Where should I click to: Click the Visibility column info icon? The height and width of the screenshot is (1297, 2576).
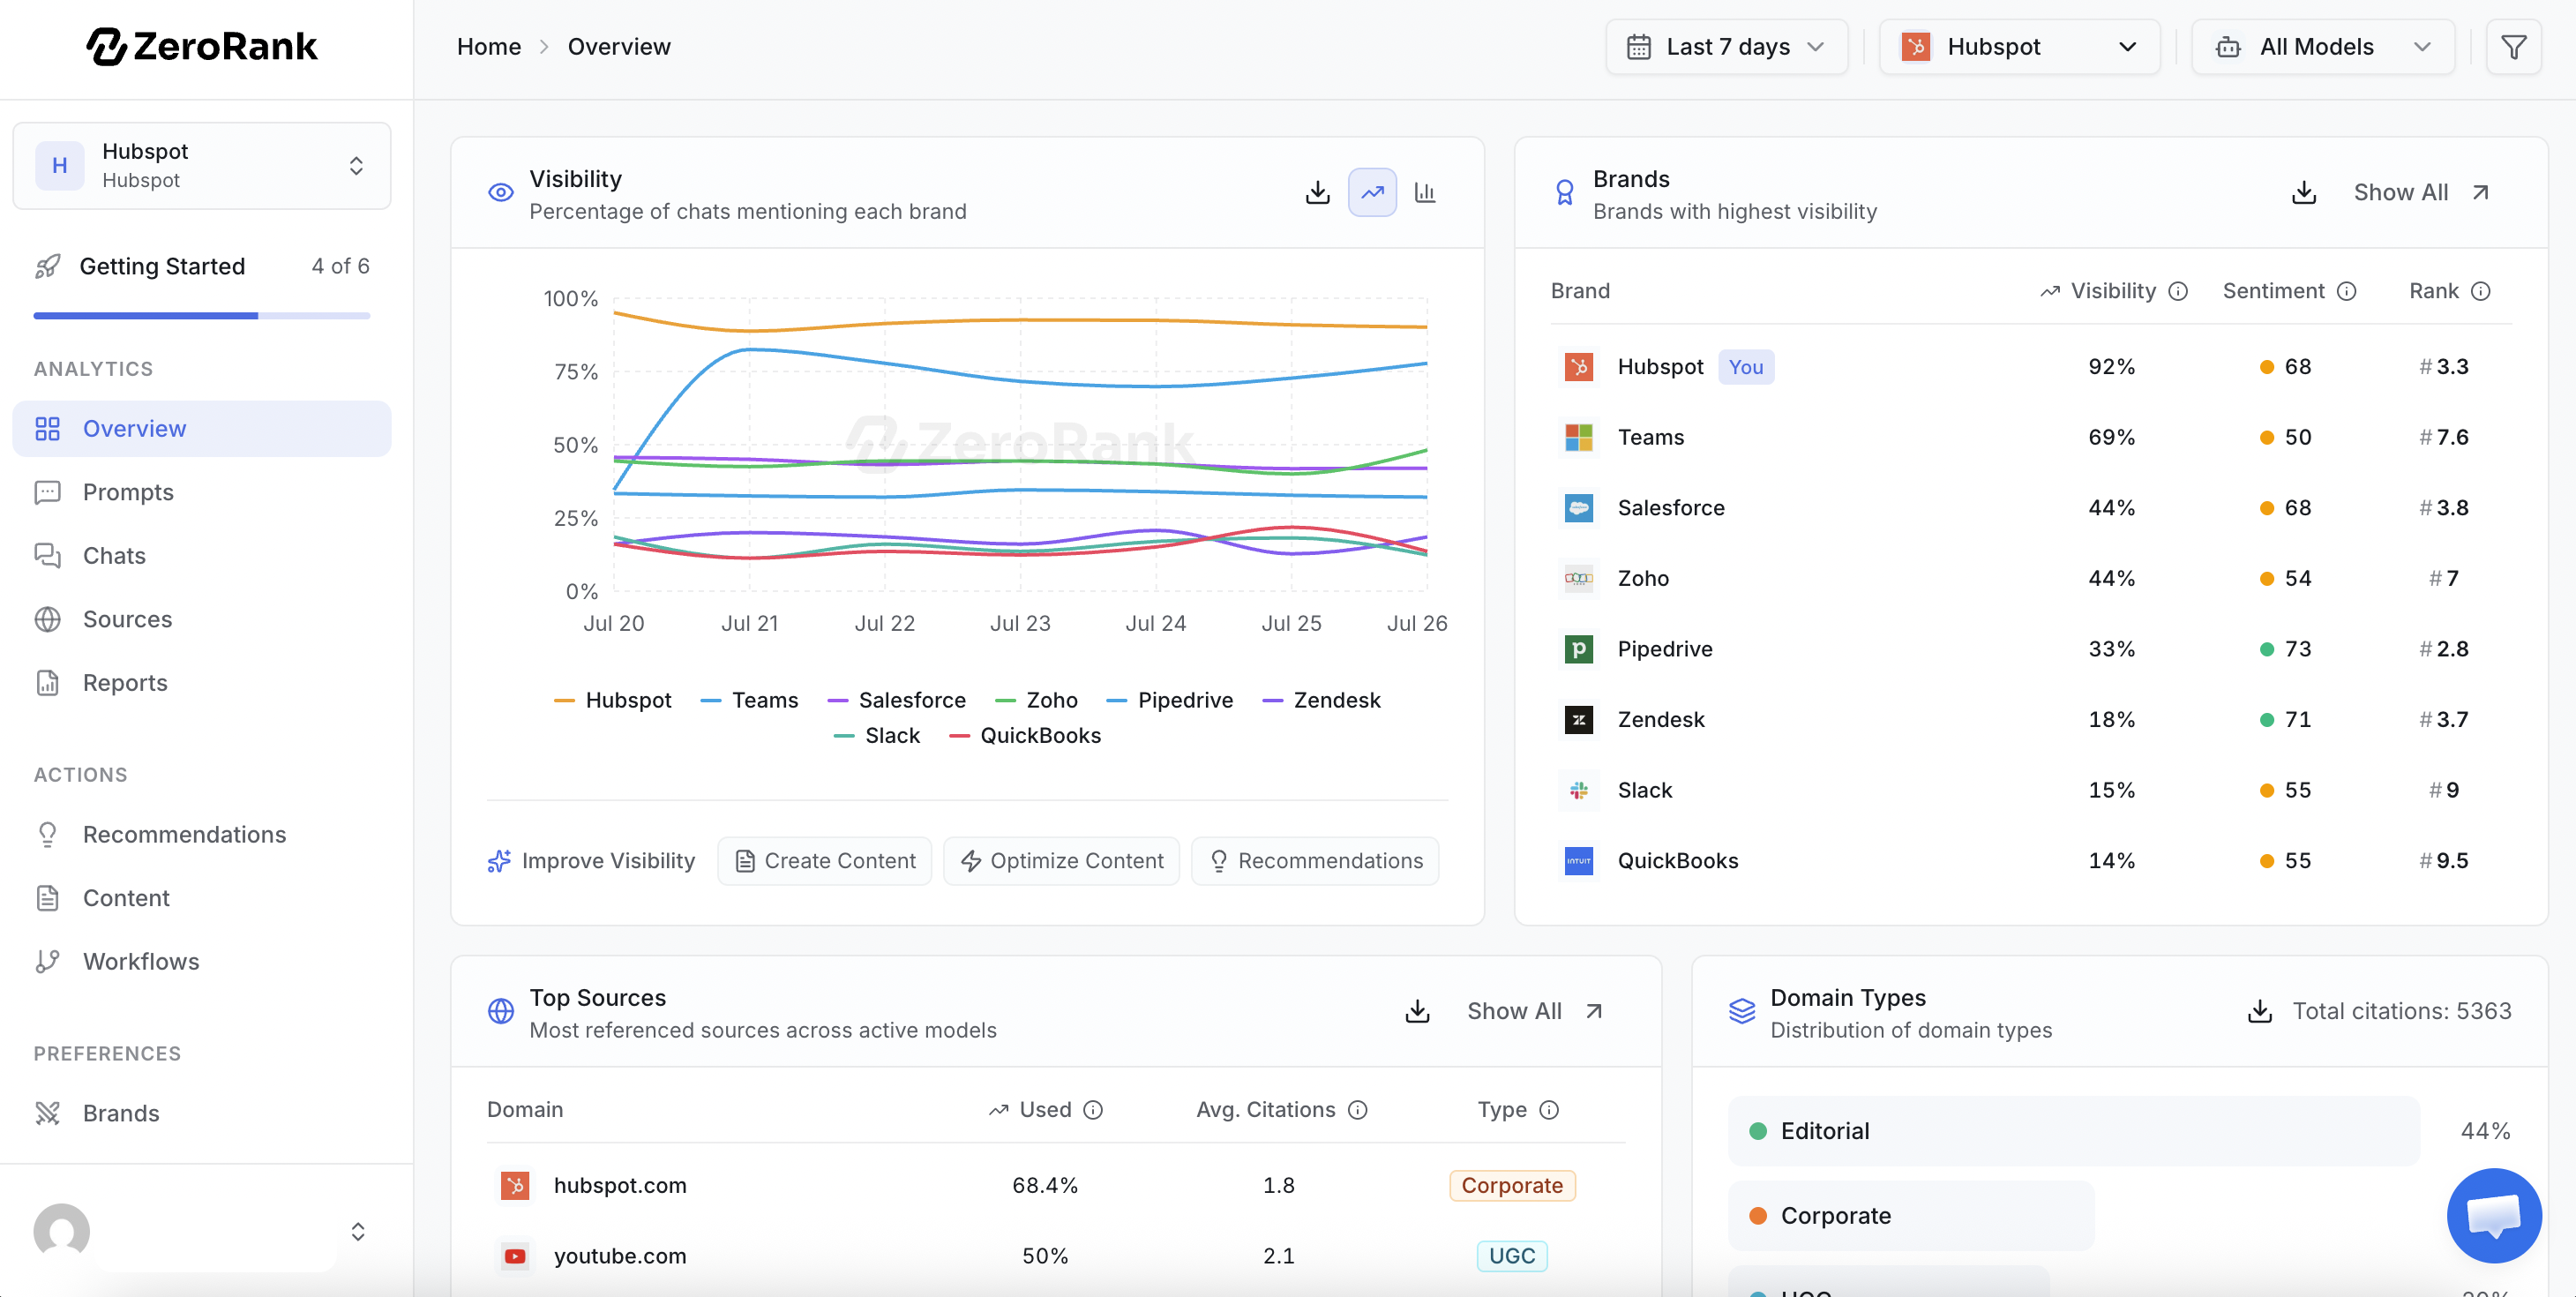2178,291
